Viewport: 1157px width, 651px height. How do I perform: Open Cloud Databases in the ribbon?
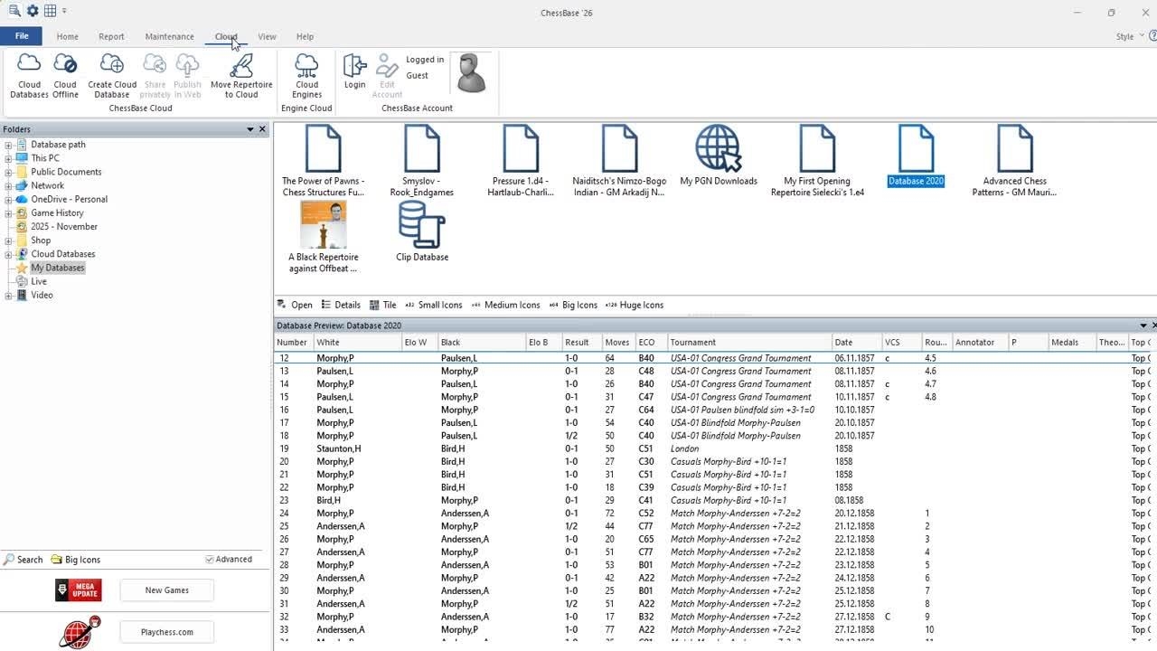29,75
